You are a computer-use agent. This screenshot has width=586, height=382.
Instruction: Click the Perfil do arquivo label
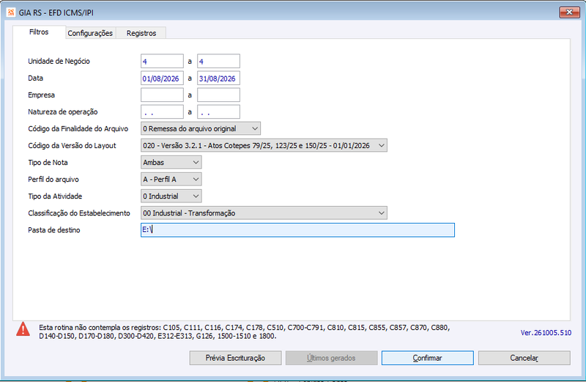[53, 180]
